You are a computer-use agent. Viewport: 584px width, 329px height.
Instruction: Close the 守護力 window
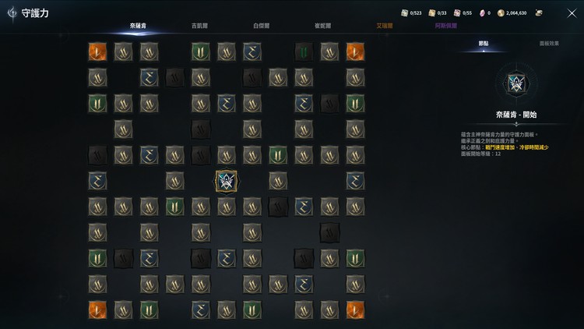coord(572,13)
